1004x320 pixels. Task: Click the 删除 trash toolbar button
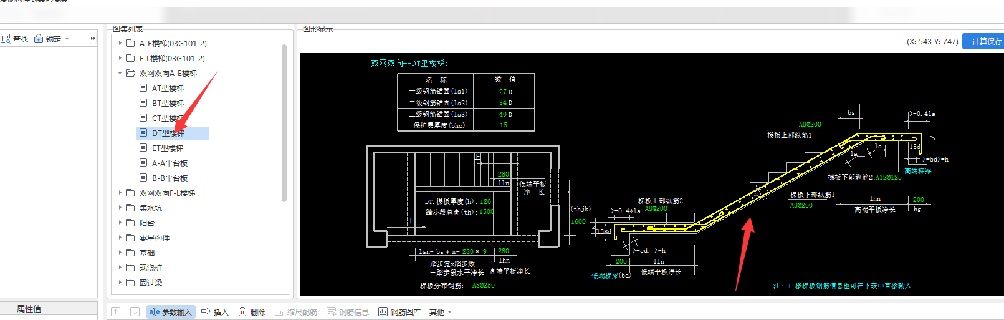(x=252, y=312)
